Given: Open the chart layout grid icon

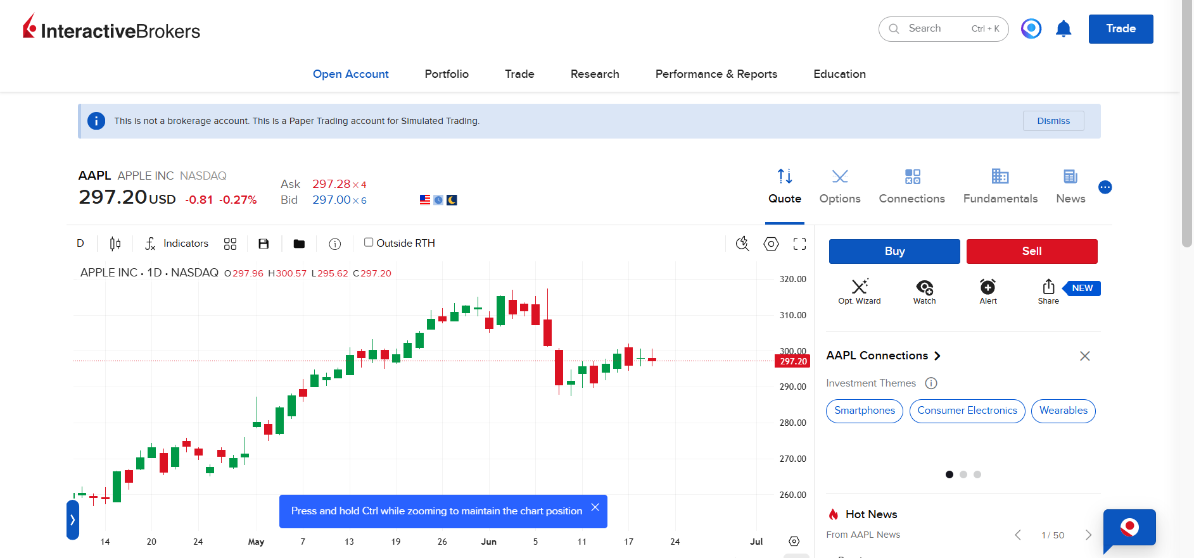Looking at the screenshot, I should 231,244.
